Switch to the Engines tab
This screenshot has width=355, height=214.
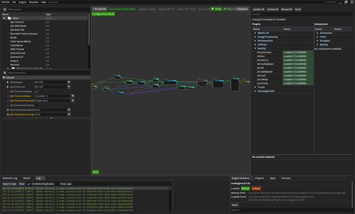click(260, 179)
